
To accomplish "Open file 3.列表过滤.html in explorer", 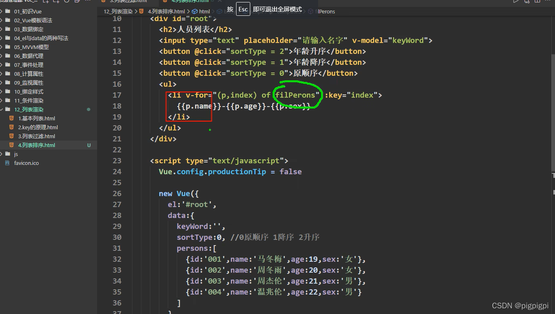I will [37, 136].
